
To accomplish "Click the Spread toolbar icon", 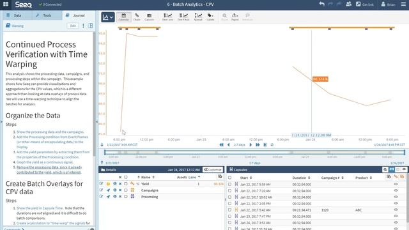I will click(x=198, y=17).
